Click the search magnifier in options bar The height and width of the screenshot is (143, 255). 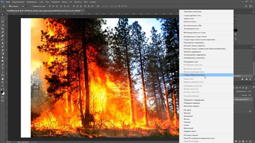coord(246,6)
